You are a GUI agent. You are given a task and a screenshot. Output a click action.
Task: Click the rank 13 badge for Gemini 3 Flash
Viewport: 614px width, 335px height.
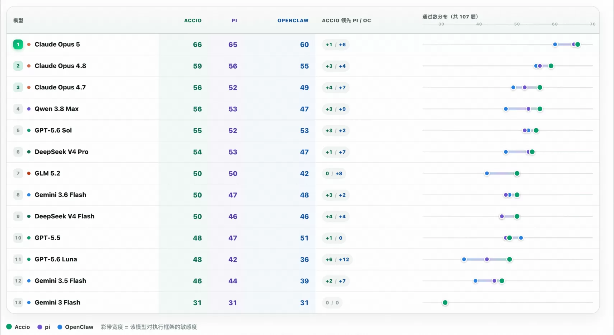click(18, 303)
